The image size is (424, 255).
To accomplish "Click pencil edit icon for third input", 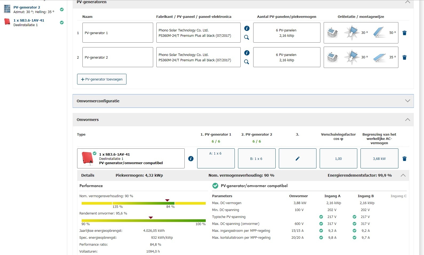I will click(x=298, y=159).
